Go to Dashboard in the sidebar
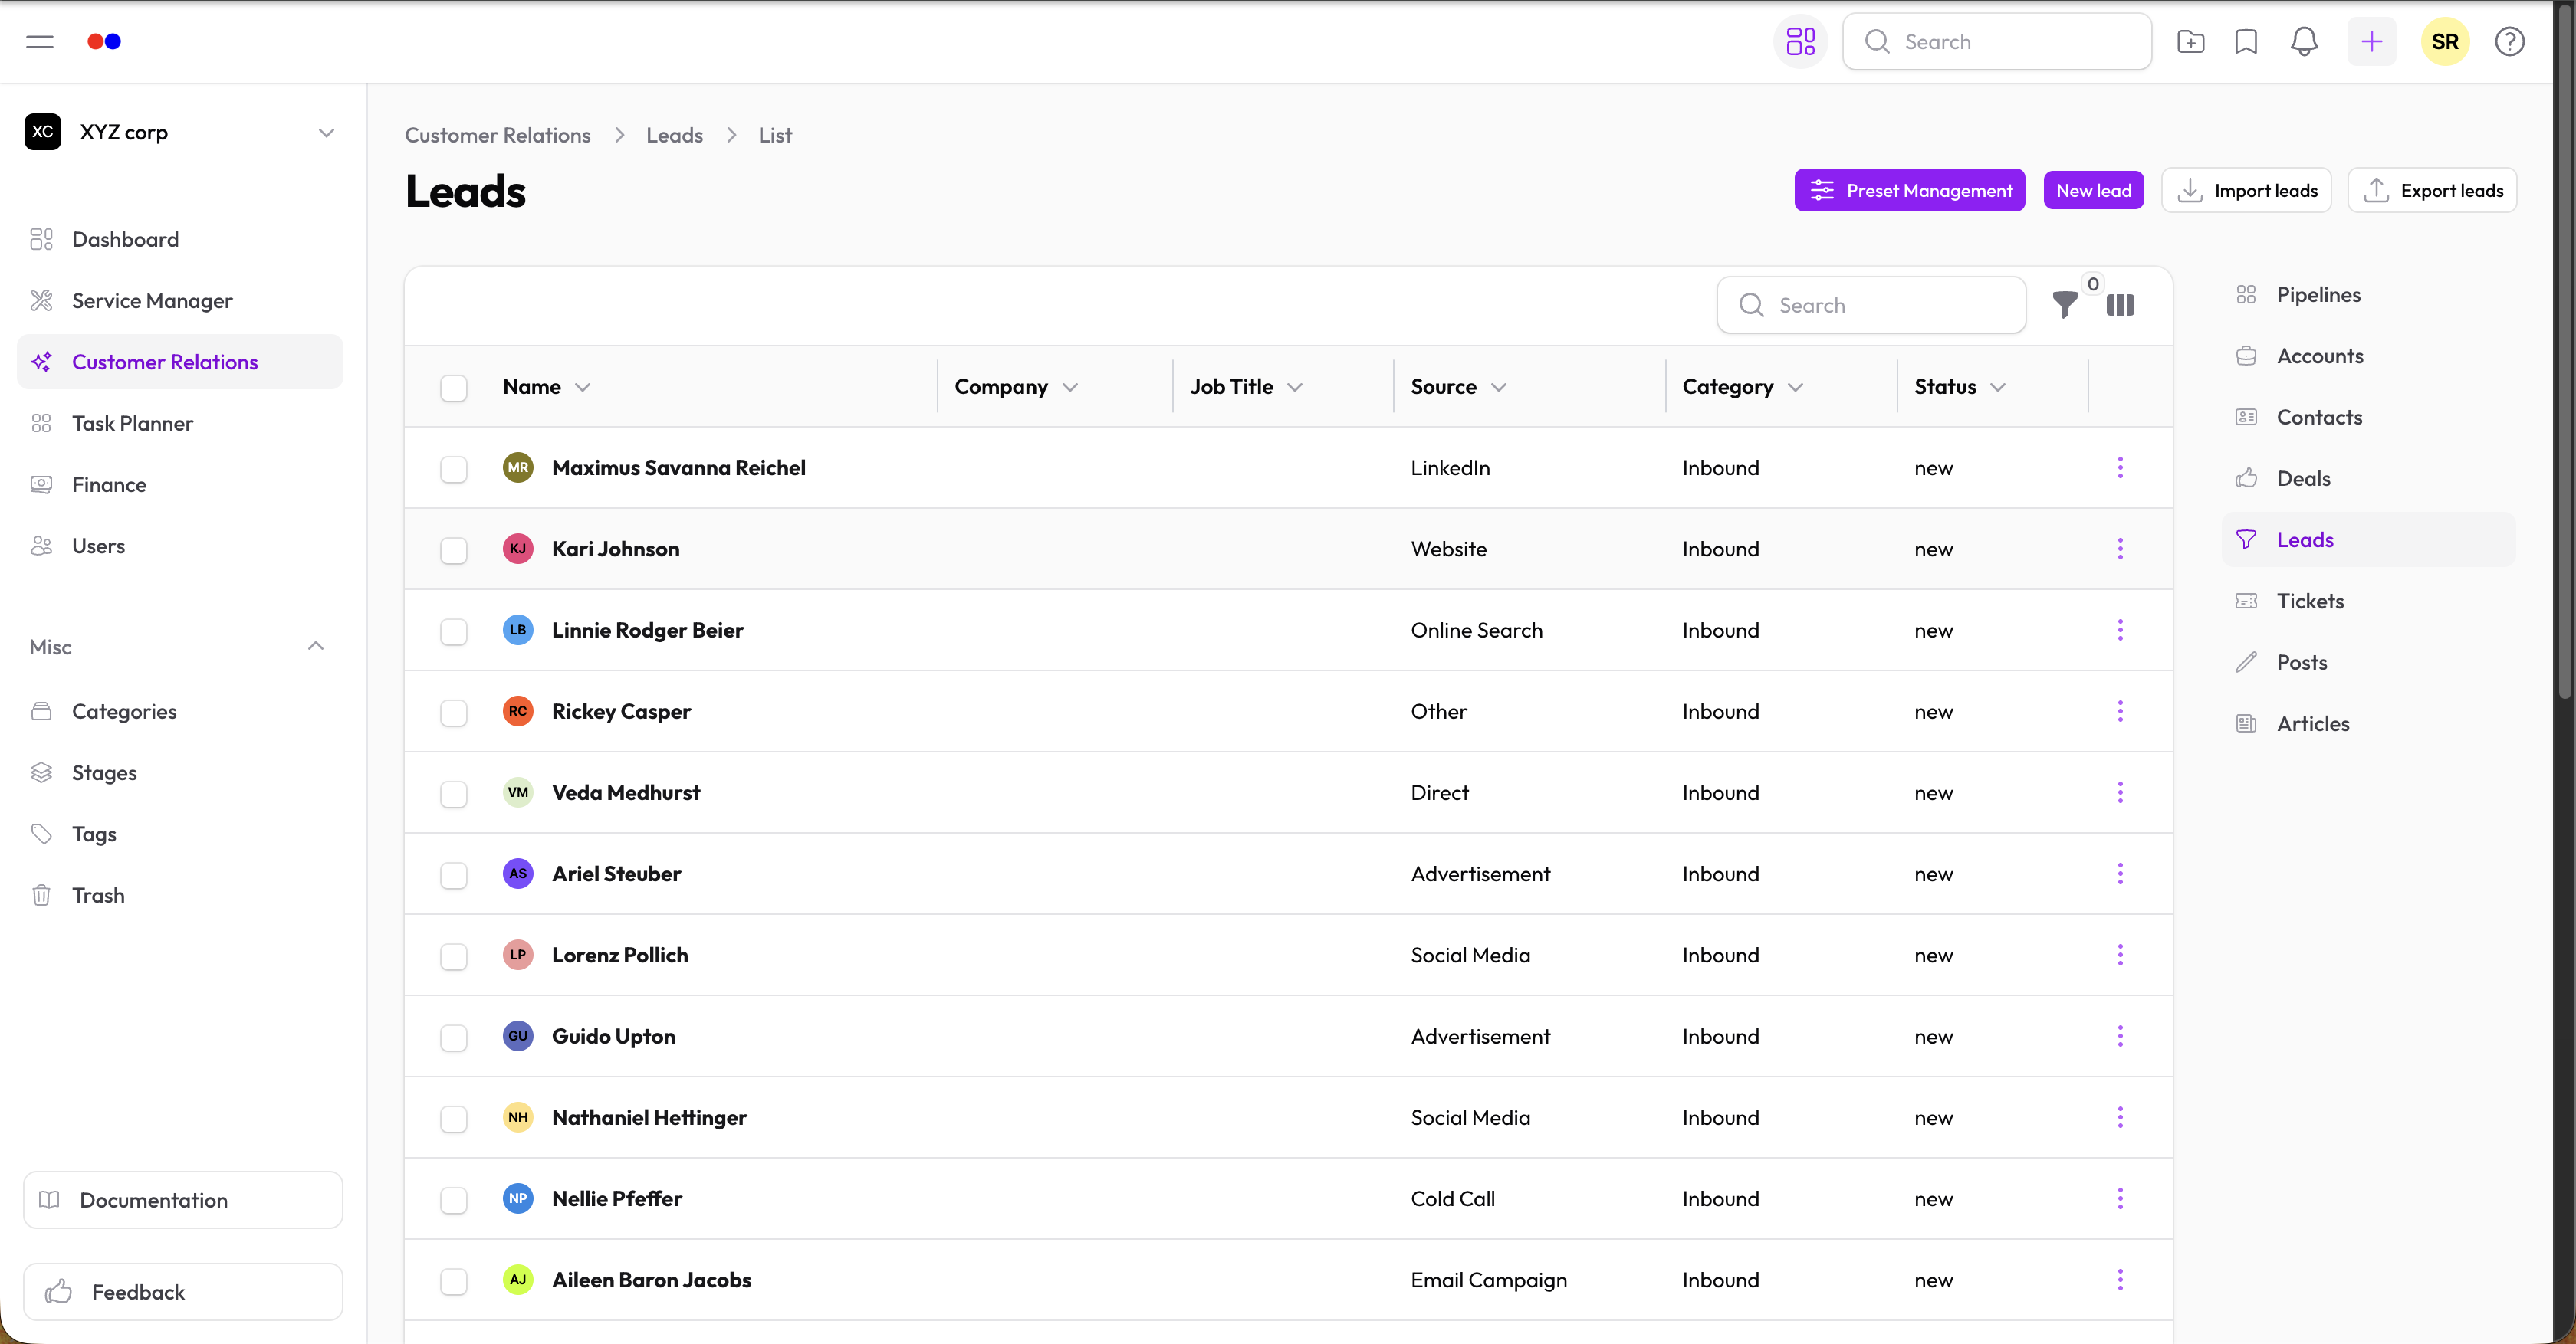 click(x=180, y=240)
